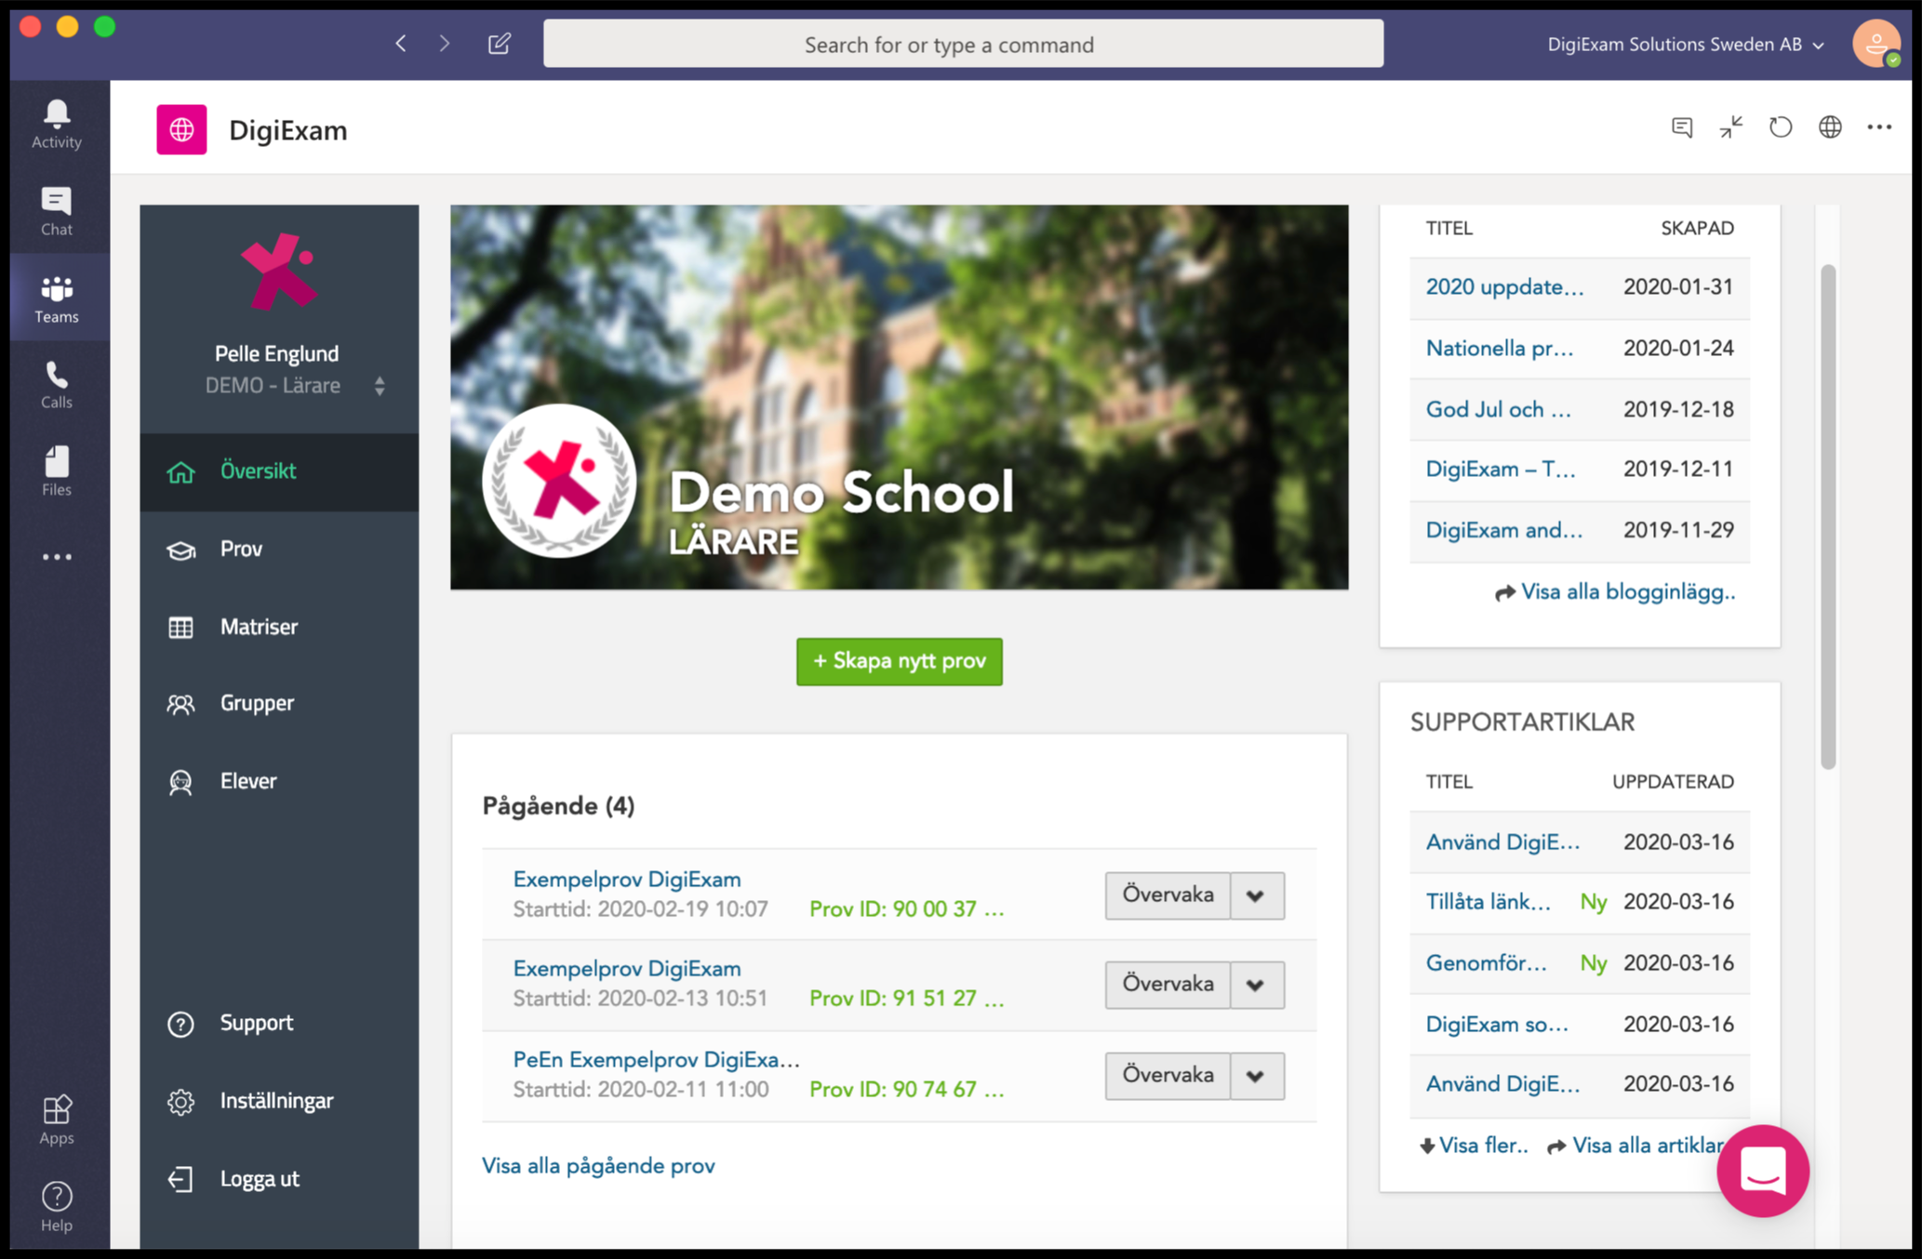Show more apps ellipsis in the Teams sidebar
The height and width of the screenshot is (1259, 1922).
pos(57,557)
